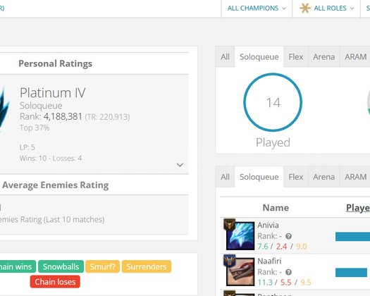Click Enemies Rating (Last 10 matches) text
The width and height of the screenshot is (370, 296).
(52, 219)
